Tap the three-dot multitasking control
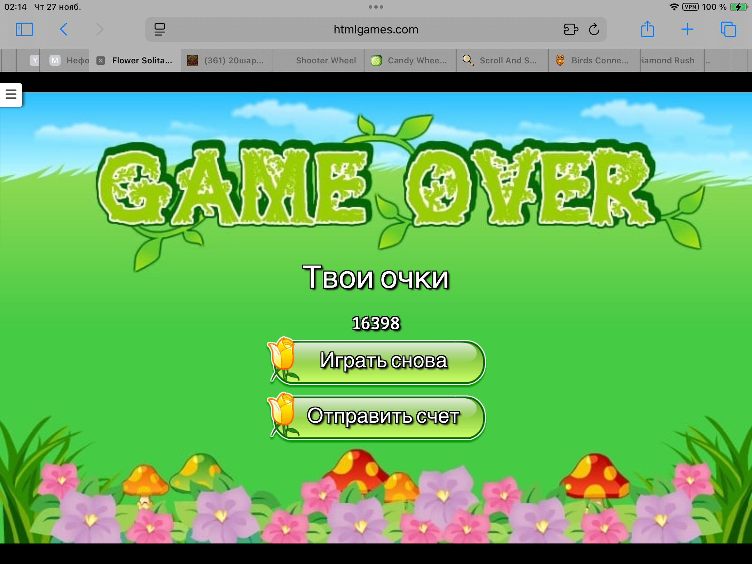The height and width of the screenshot is (564, 752). pos(376,7)
